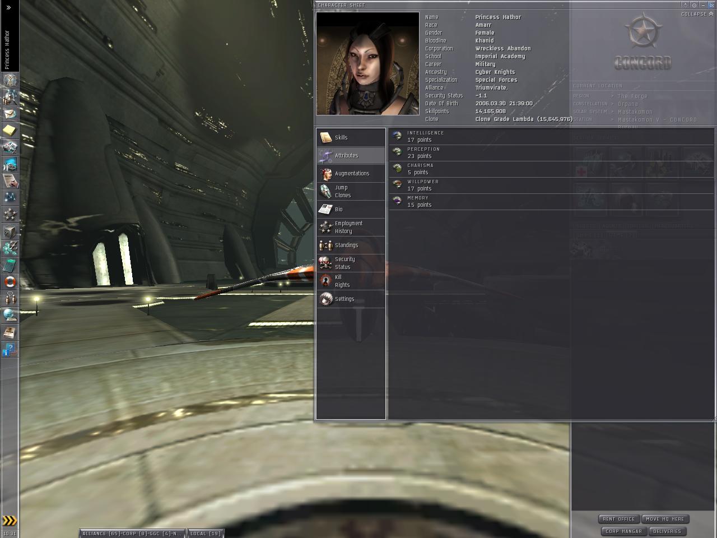Open the Market icon in the sidebar
The width and height of the screenshot is (717, 538).
(10, 164)
